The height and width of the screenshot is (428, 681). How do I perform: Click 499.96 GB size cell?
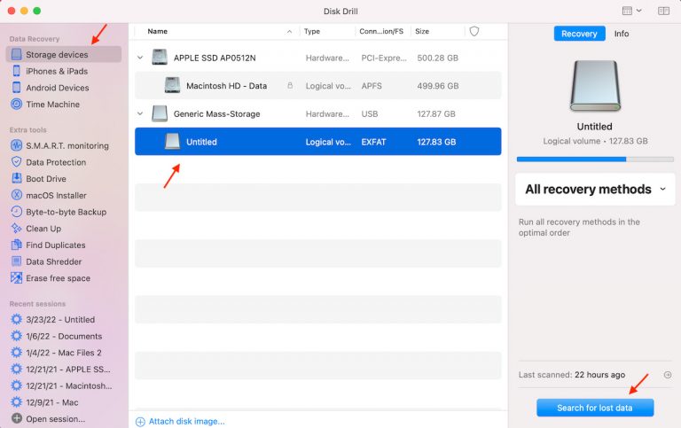pos(438,86)
